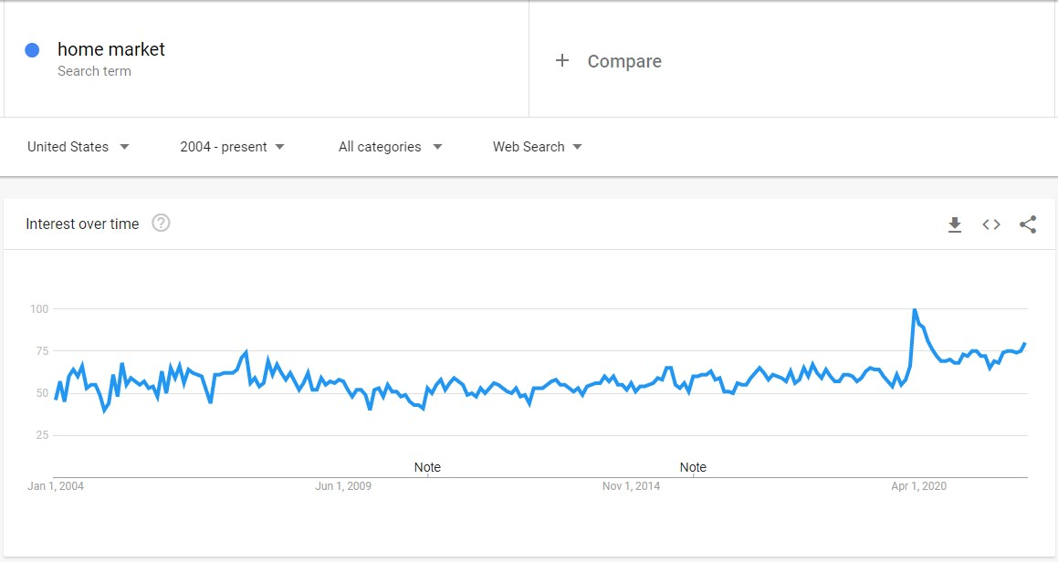Download the interest over time data
This screenshot has width=1058, height=562.
tap(954, 224)
